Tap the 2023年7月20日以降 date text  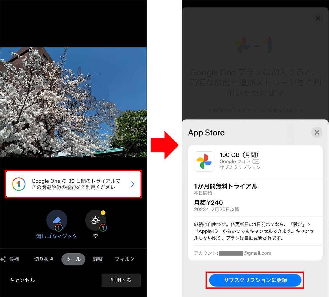point(217,210)
